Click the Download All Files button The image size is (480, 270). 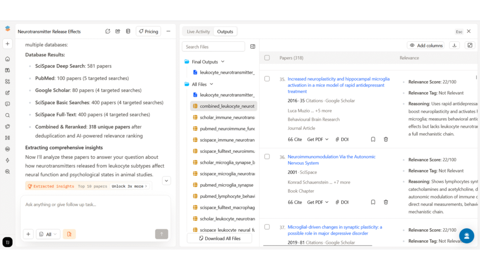click(219, 238)
